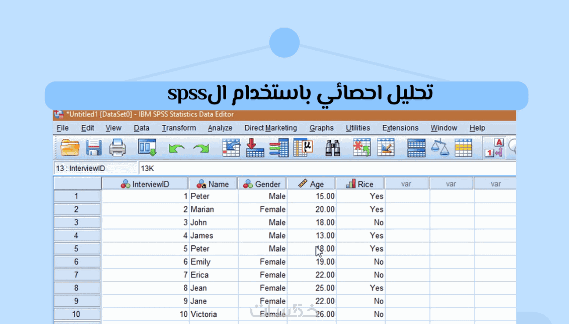
Task: Click the SPSS icon in the title bar
Action: coord(59,115)
